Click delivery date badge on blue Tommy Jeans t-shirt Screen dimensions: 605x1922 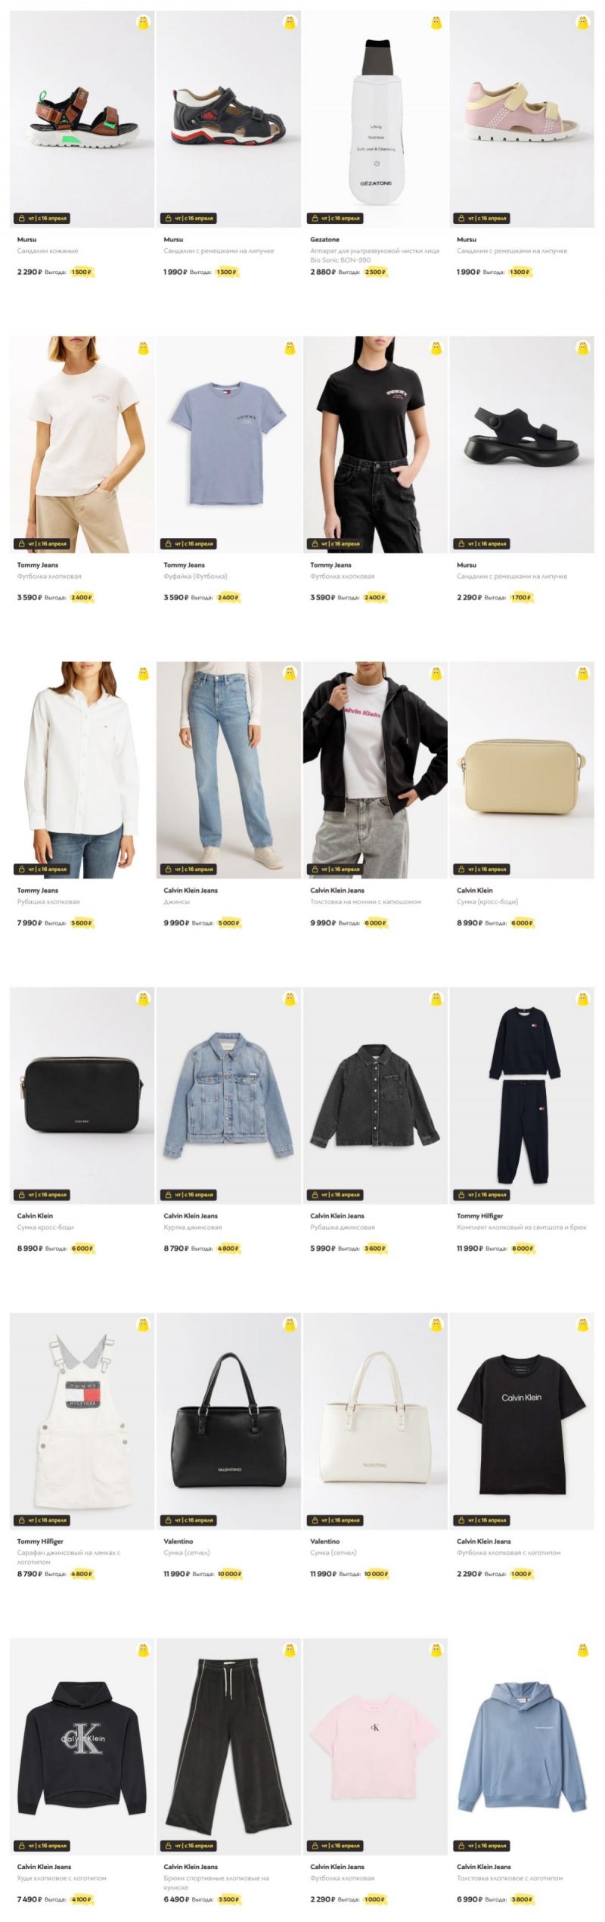pyautogui.click(x=189, y=543)
